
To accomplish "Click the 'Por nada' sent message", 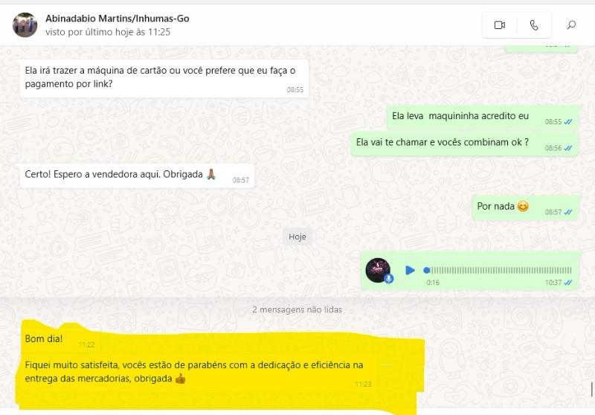I will pos(525,207).
